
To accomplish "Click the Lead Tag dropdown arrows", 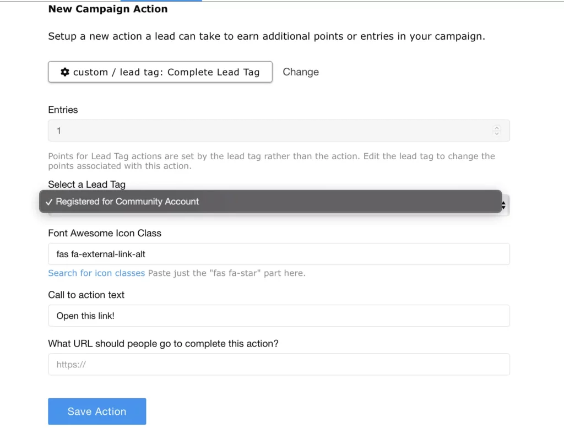I will pyautogui.click(x=503, y=205).
